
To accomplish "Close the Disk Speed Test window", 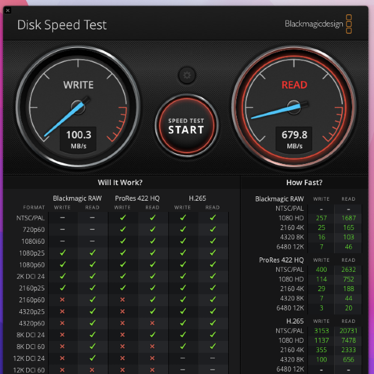I will click(x=8, y=11).
